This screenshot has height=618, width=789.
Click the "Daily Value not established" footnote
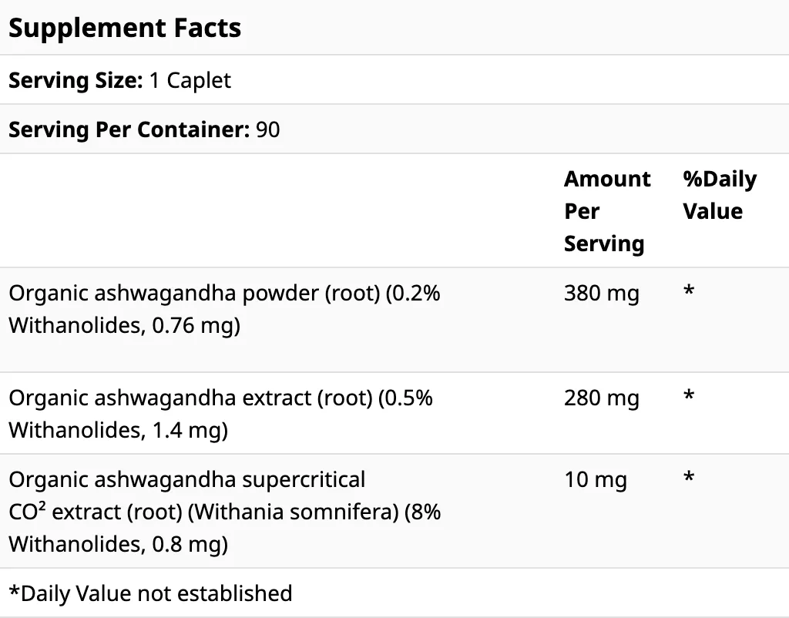click(151, 593)
